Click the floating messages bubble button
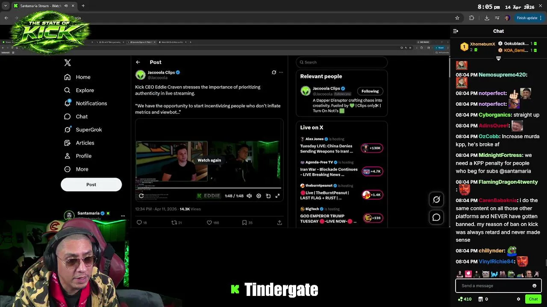 [436, 217]
